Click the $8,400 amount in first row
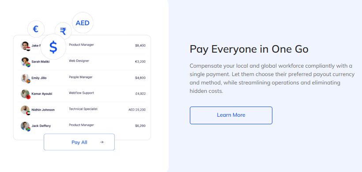 point(140,46)
